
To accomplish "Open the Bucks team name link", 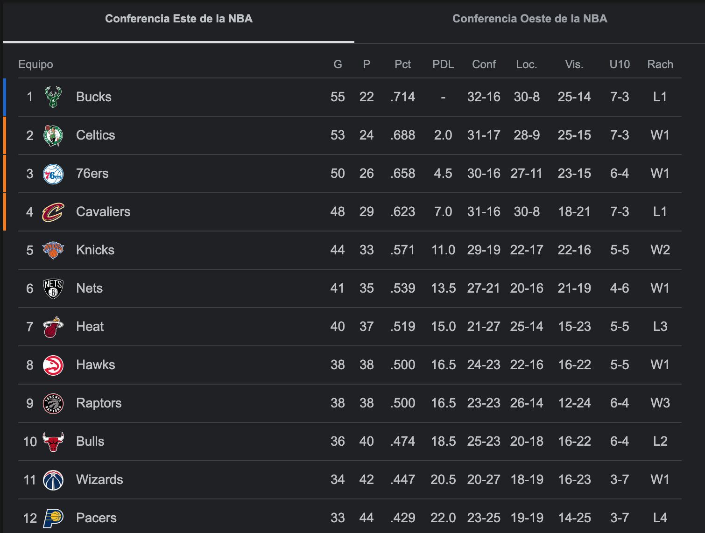I will [x=94, y=97].
